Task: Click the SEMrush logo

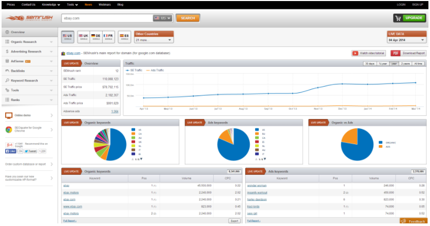Action: [29, 18]
